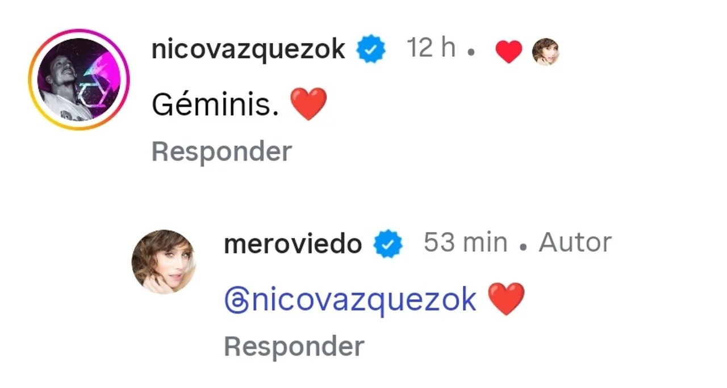
Task: Click the meroviedo username
Action: tap(293, 244)
